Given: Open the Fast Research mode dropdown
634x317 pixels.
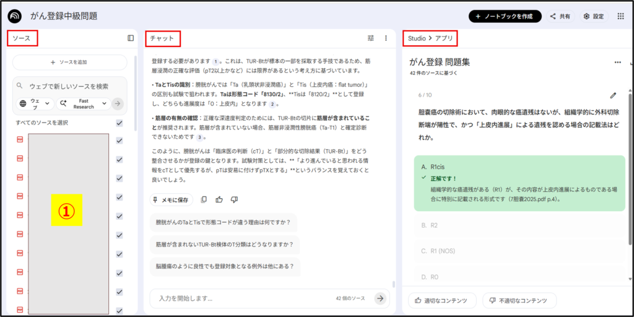Looking at the screenshot, I should click(x=83, y=103).
